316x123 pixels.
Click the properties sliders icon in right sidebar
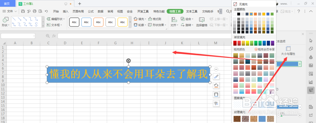[x=311, y=90]
